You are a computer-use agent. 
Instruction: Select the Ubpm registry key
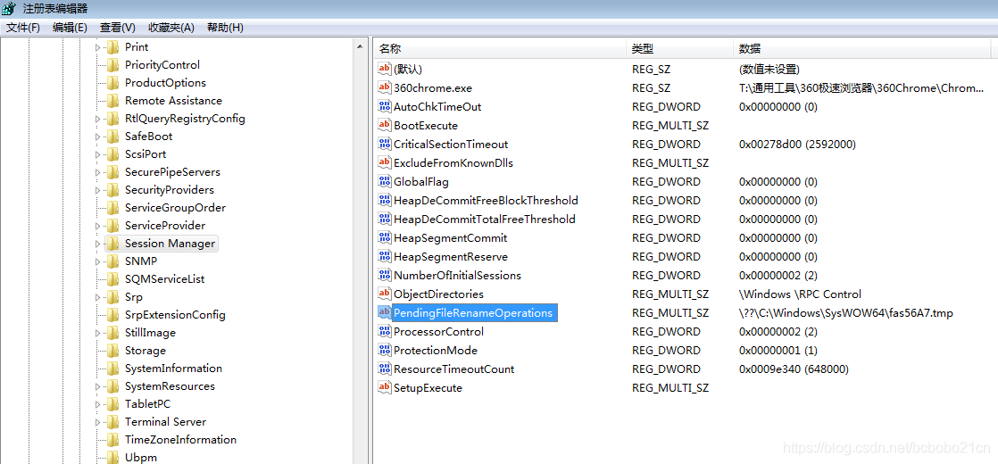141,457
